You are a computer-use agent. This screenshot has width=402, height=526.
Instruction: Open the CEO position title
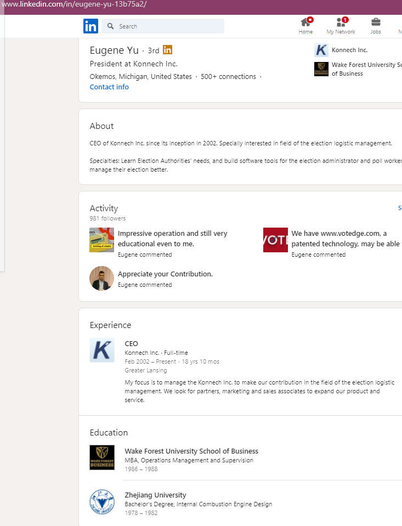point(131,343)
